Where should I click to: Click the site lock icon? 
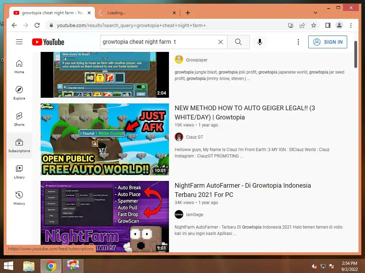point(51,25)
